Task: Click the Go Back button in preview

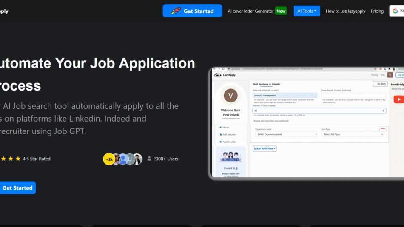Action: [x=380, y=84]
